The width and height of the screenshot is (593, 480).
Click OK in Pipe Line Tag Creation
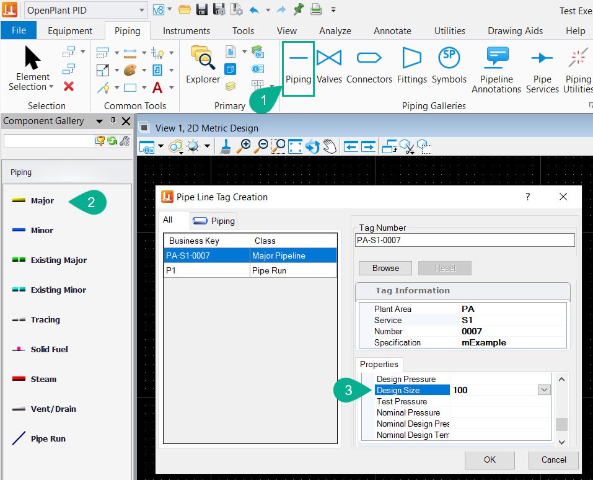(x=490, y=460)
